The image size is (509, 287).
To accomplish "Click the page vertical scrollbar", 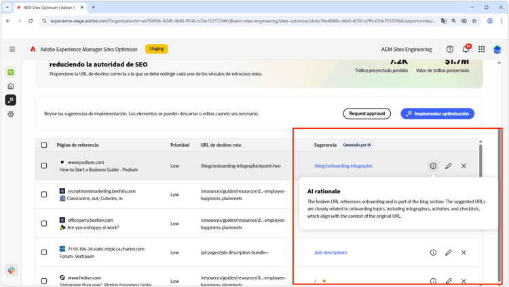I will 499,204.
